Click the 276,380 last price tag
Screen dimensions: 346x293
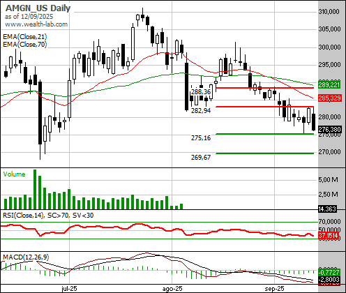[x=330, y=129]
